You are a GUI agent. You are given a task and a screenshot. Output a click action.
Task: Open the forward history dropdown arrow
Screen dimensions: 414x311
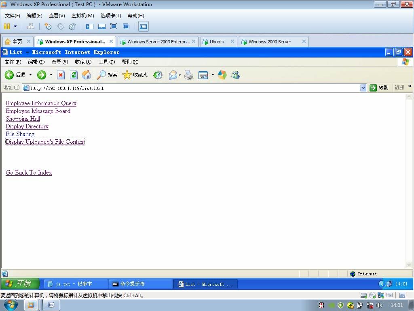pyautogui.click(x=51, y=75)
